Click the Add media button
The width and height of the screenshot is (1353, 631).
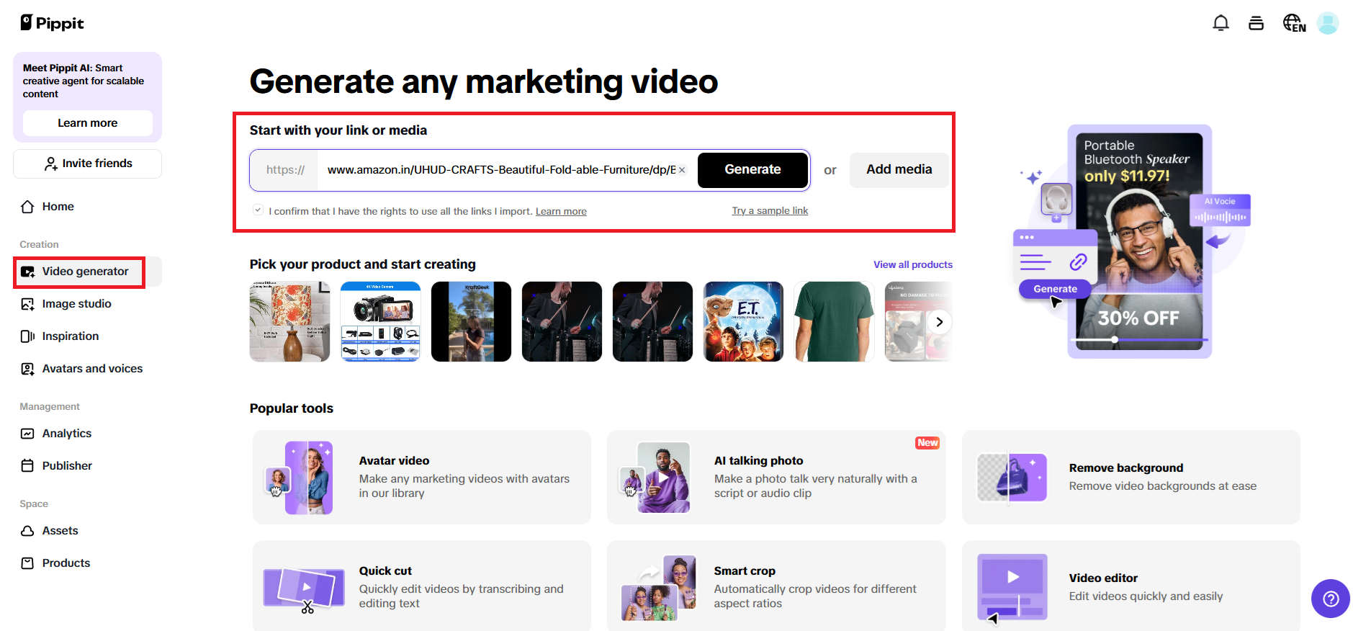coord(899,170)
